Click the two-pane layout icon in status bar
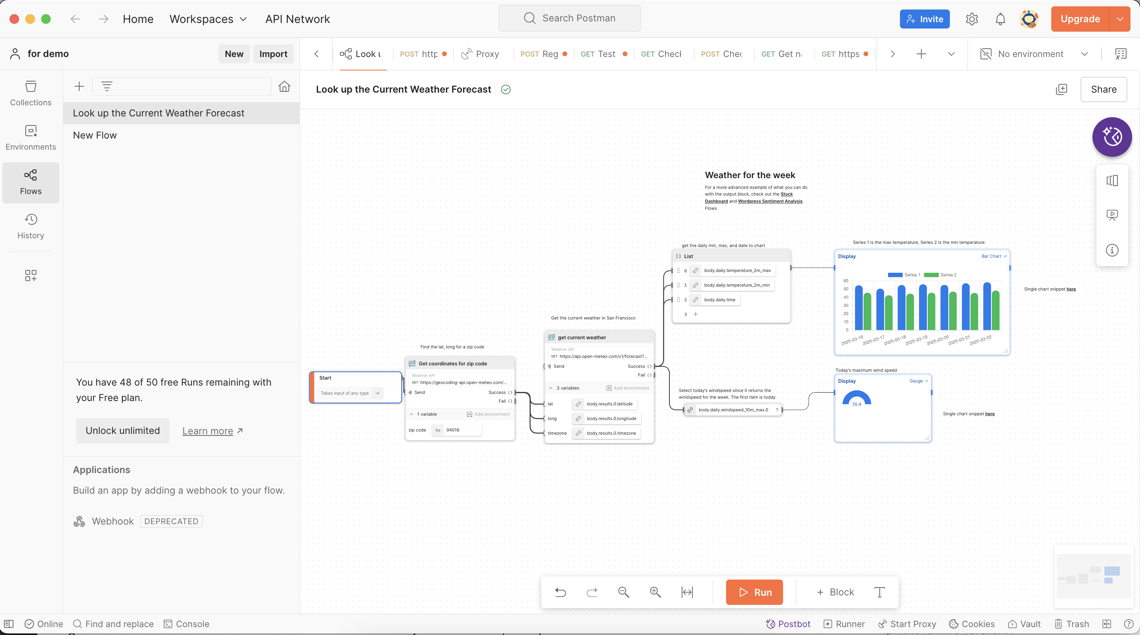The width and height of the screenshot is (1140, 635). [1106, 624]
